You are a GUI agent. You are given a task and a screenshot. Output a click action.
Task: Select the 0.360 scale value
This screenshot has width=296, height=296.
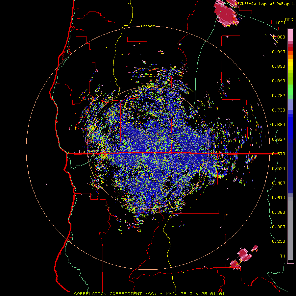tap(279, 212)
